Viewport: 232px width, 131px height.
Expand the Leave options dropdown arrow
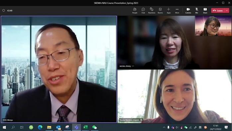(227, 11)
